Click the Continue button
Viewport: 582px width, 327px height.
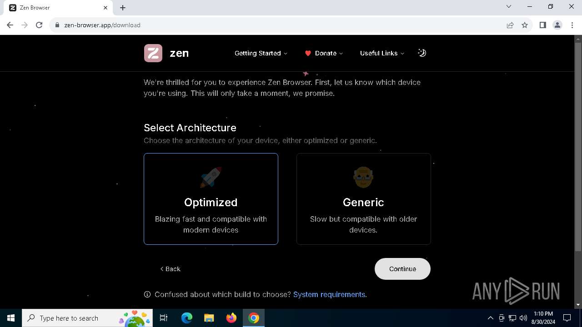402,269
